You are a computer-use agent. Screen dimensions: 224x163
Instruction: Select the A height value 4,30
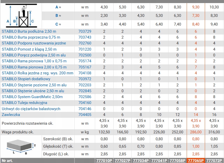click(104, 7)
